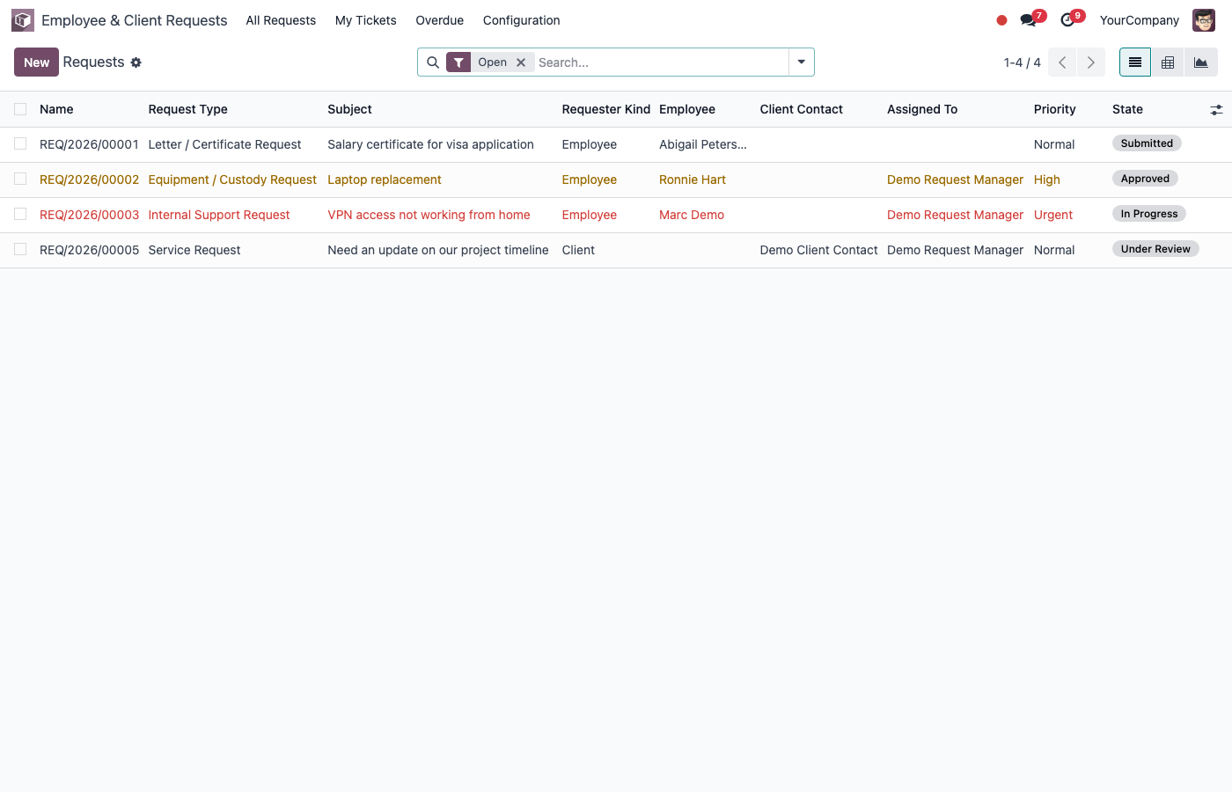The height and width of the screenshot is (792, 1232).
Task: Switch to pivot view
Action: (1168, 62)
